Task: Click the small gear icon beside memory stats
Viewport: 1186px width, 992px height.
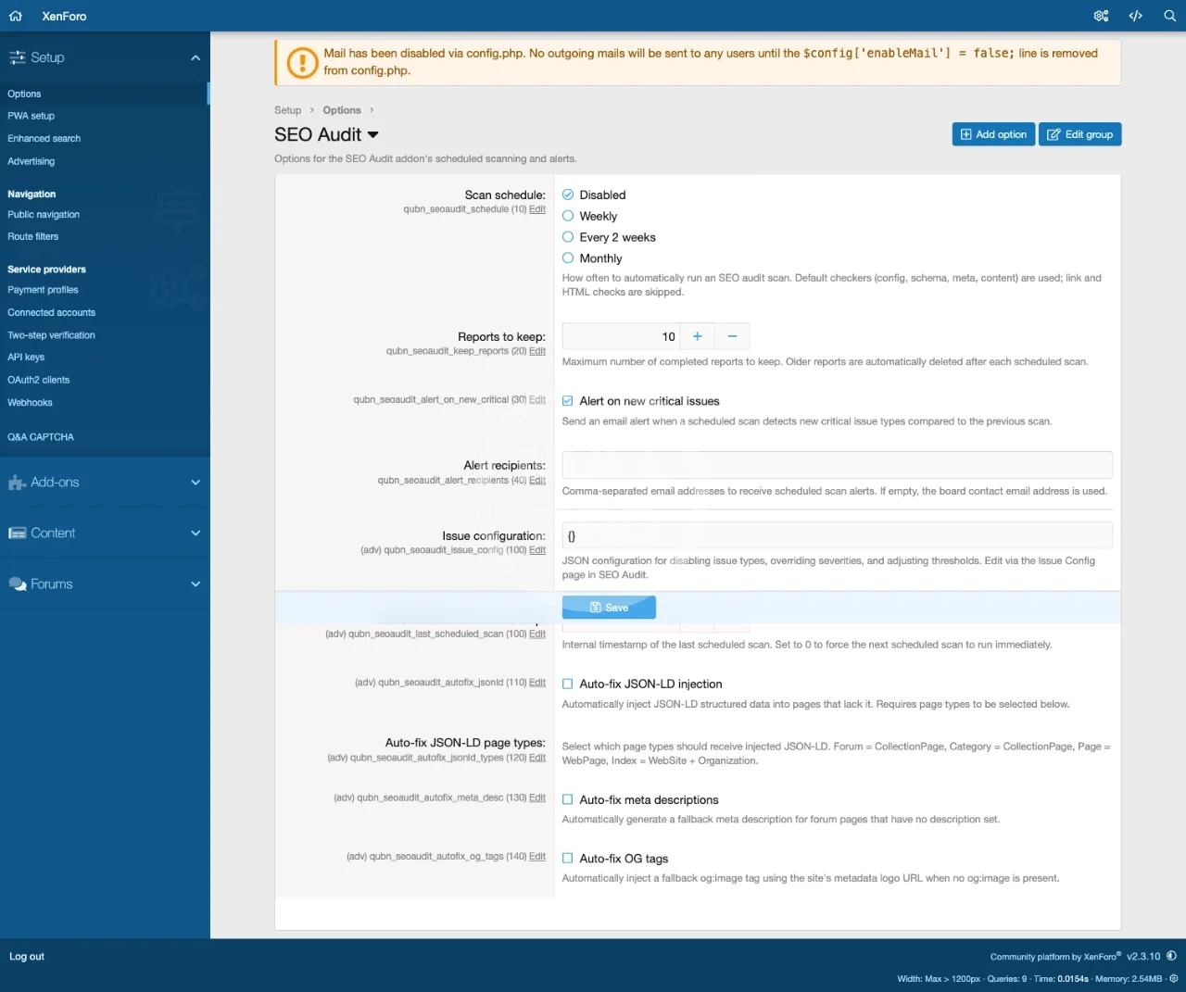Action: pyautogui.click(x=1174, y=978)
